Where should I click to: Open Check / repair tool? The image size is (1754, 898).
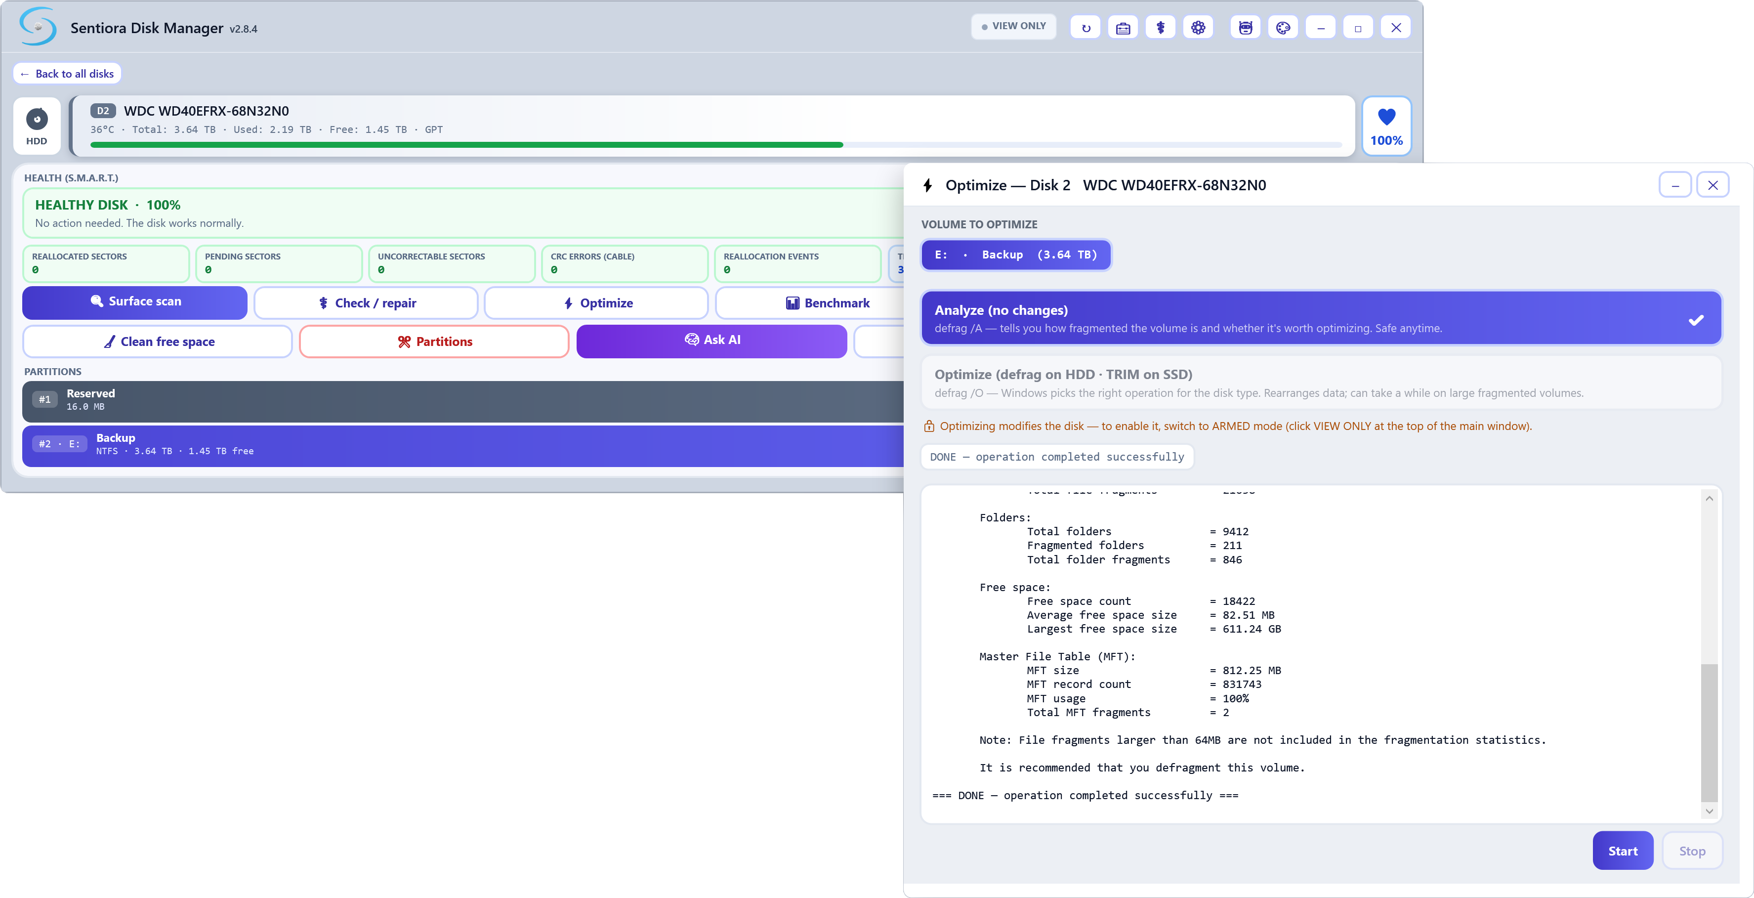click(366, 303)
